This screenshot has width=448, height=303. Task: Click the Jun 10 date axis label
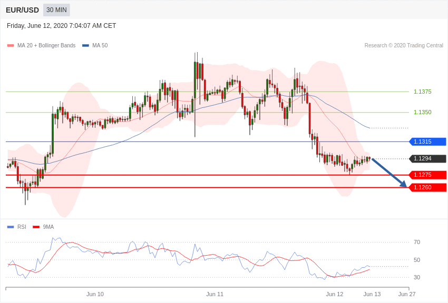[95, 294]
